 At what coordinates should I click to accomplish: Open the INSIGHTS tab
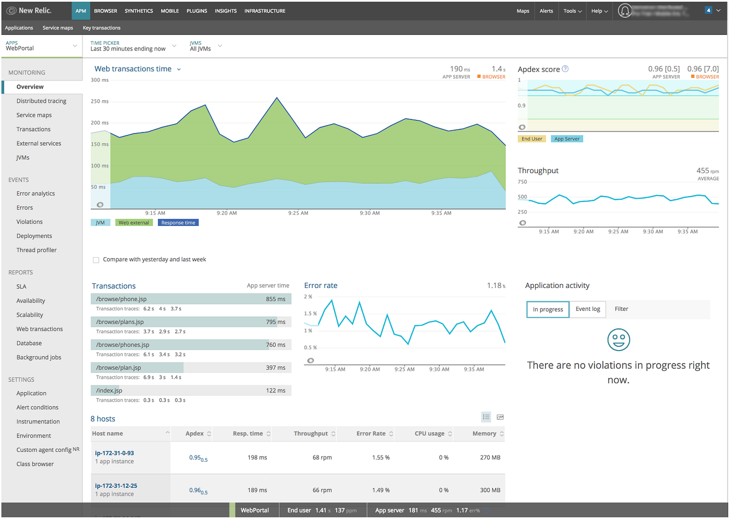226,11
